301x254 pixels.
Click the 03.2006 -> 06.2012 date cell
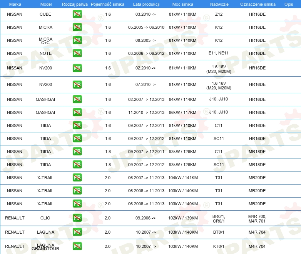point(146,53)
